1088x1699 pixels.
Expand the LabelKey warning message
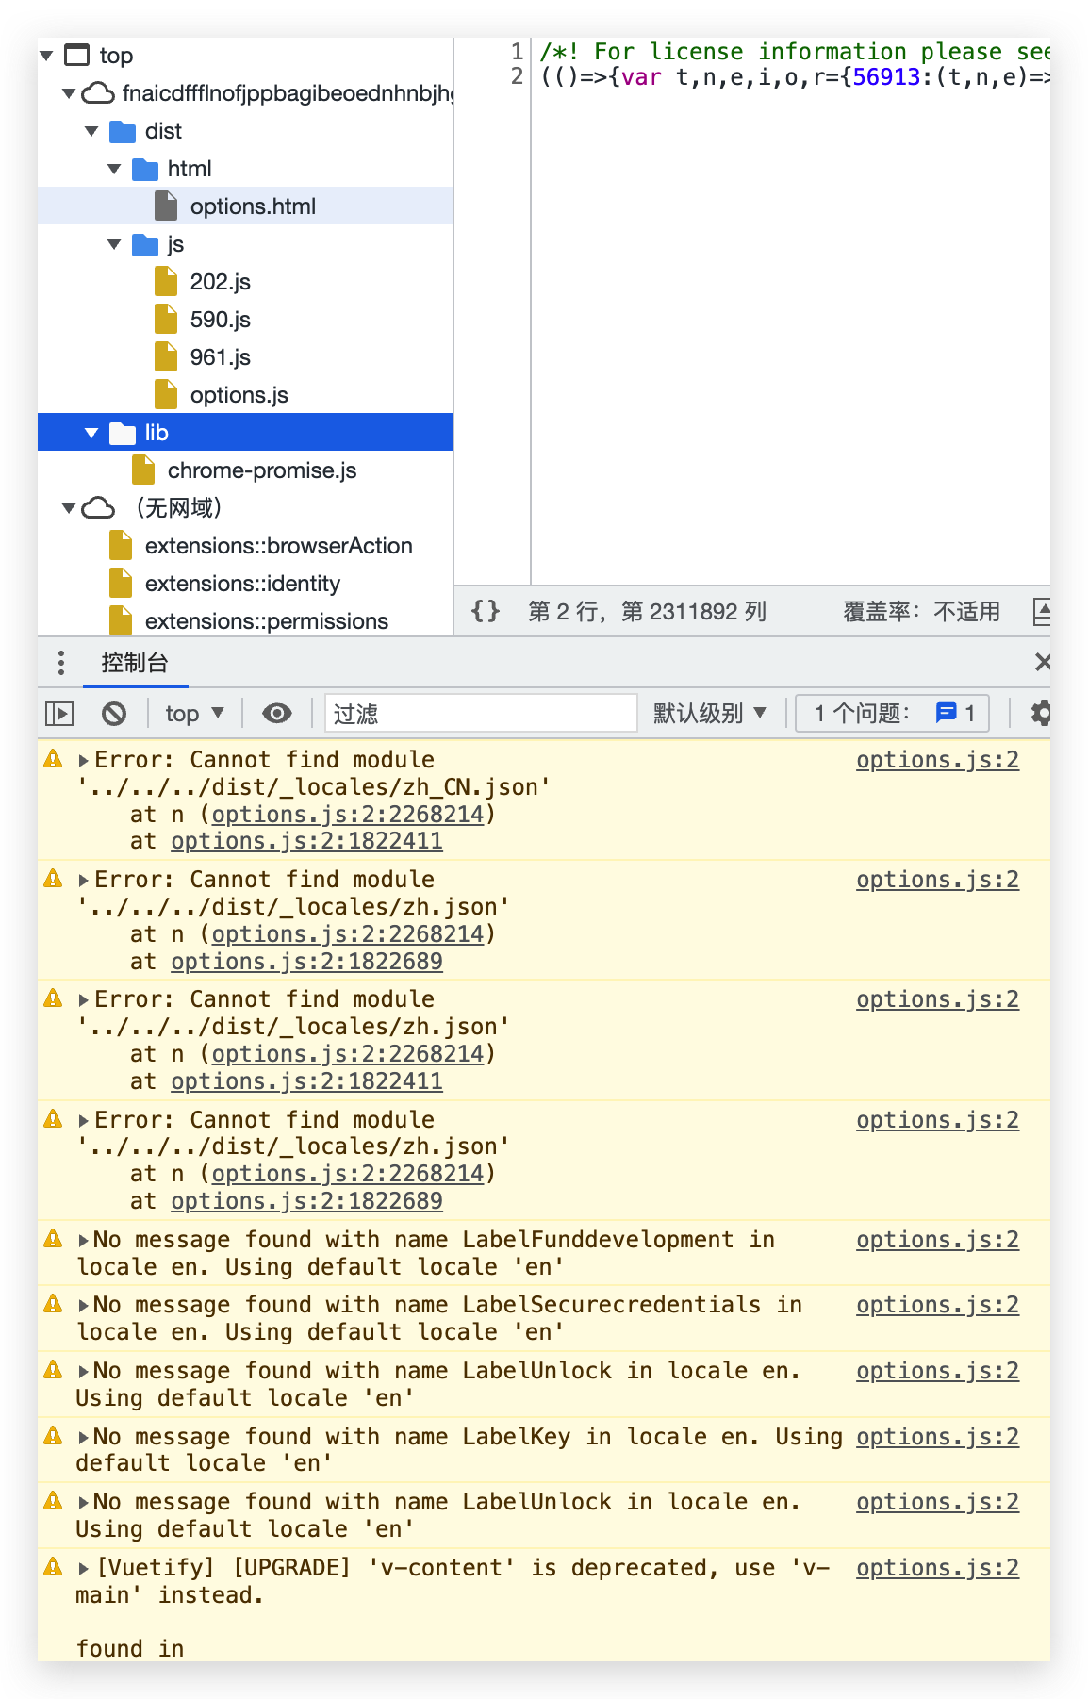click(84, 1437)
